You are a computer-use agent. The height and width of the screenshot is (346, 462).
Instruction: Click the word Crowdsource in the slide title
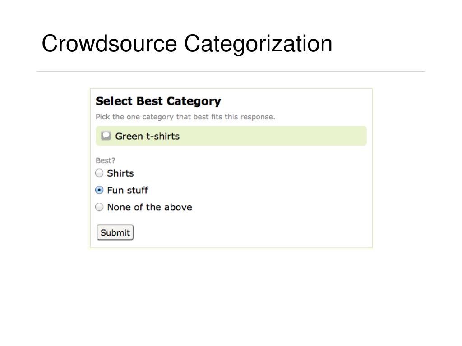pyautogui.click(x=109, y=44)
